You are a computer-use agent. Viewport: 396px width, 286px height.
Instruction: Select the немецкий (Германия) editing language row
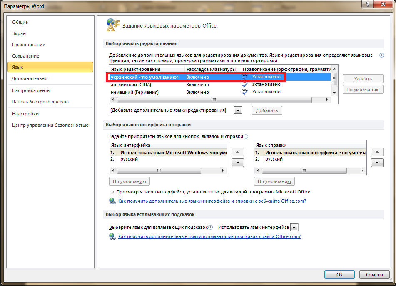pyautogui.click(x=220, y=92)
